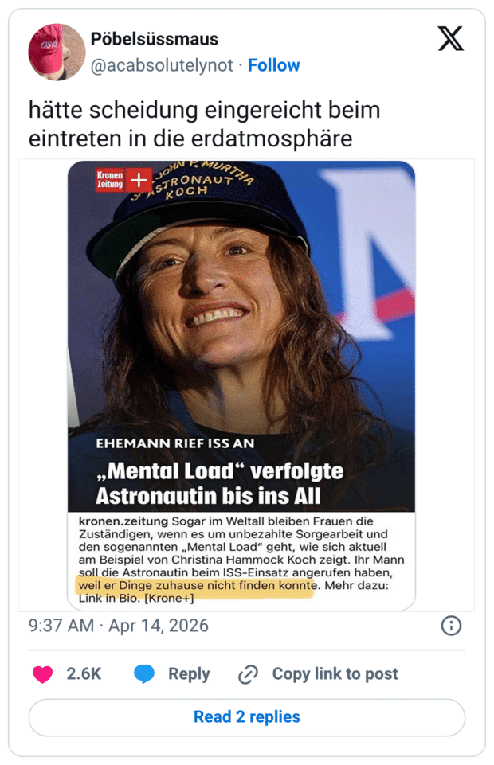
Task: Click the Copy link to post text
Action: (335, 674)
